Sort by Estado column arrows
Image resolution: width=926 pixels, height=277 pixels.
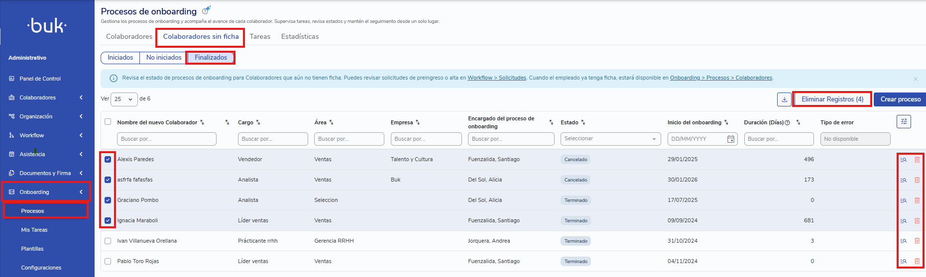(583, 122)
